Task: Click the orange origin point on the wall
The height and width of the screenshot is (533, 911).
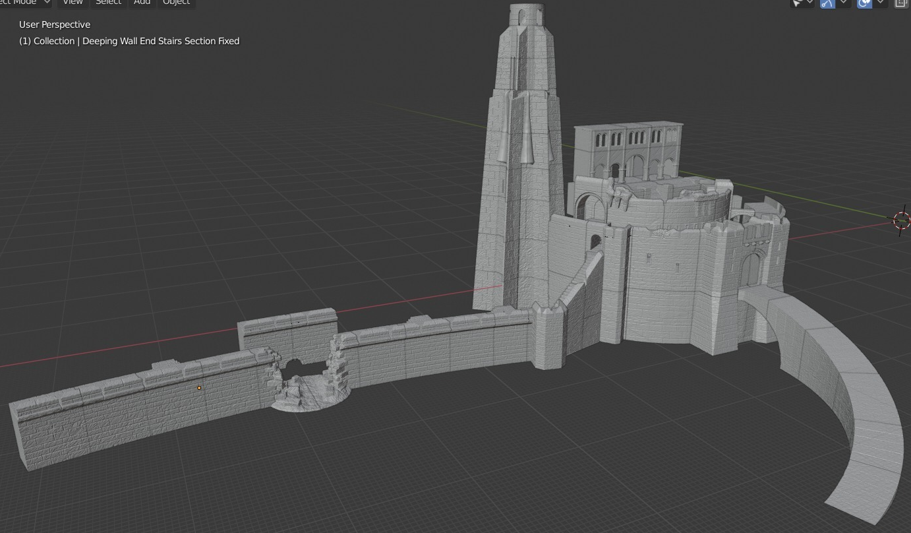Action: coord(199,388)
